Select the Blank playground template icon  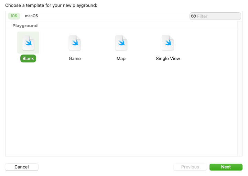pyautogui.click(x=28, y=43)
